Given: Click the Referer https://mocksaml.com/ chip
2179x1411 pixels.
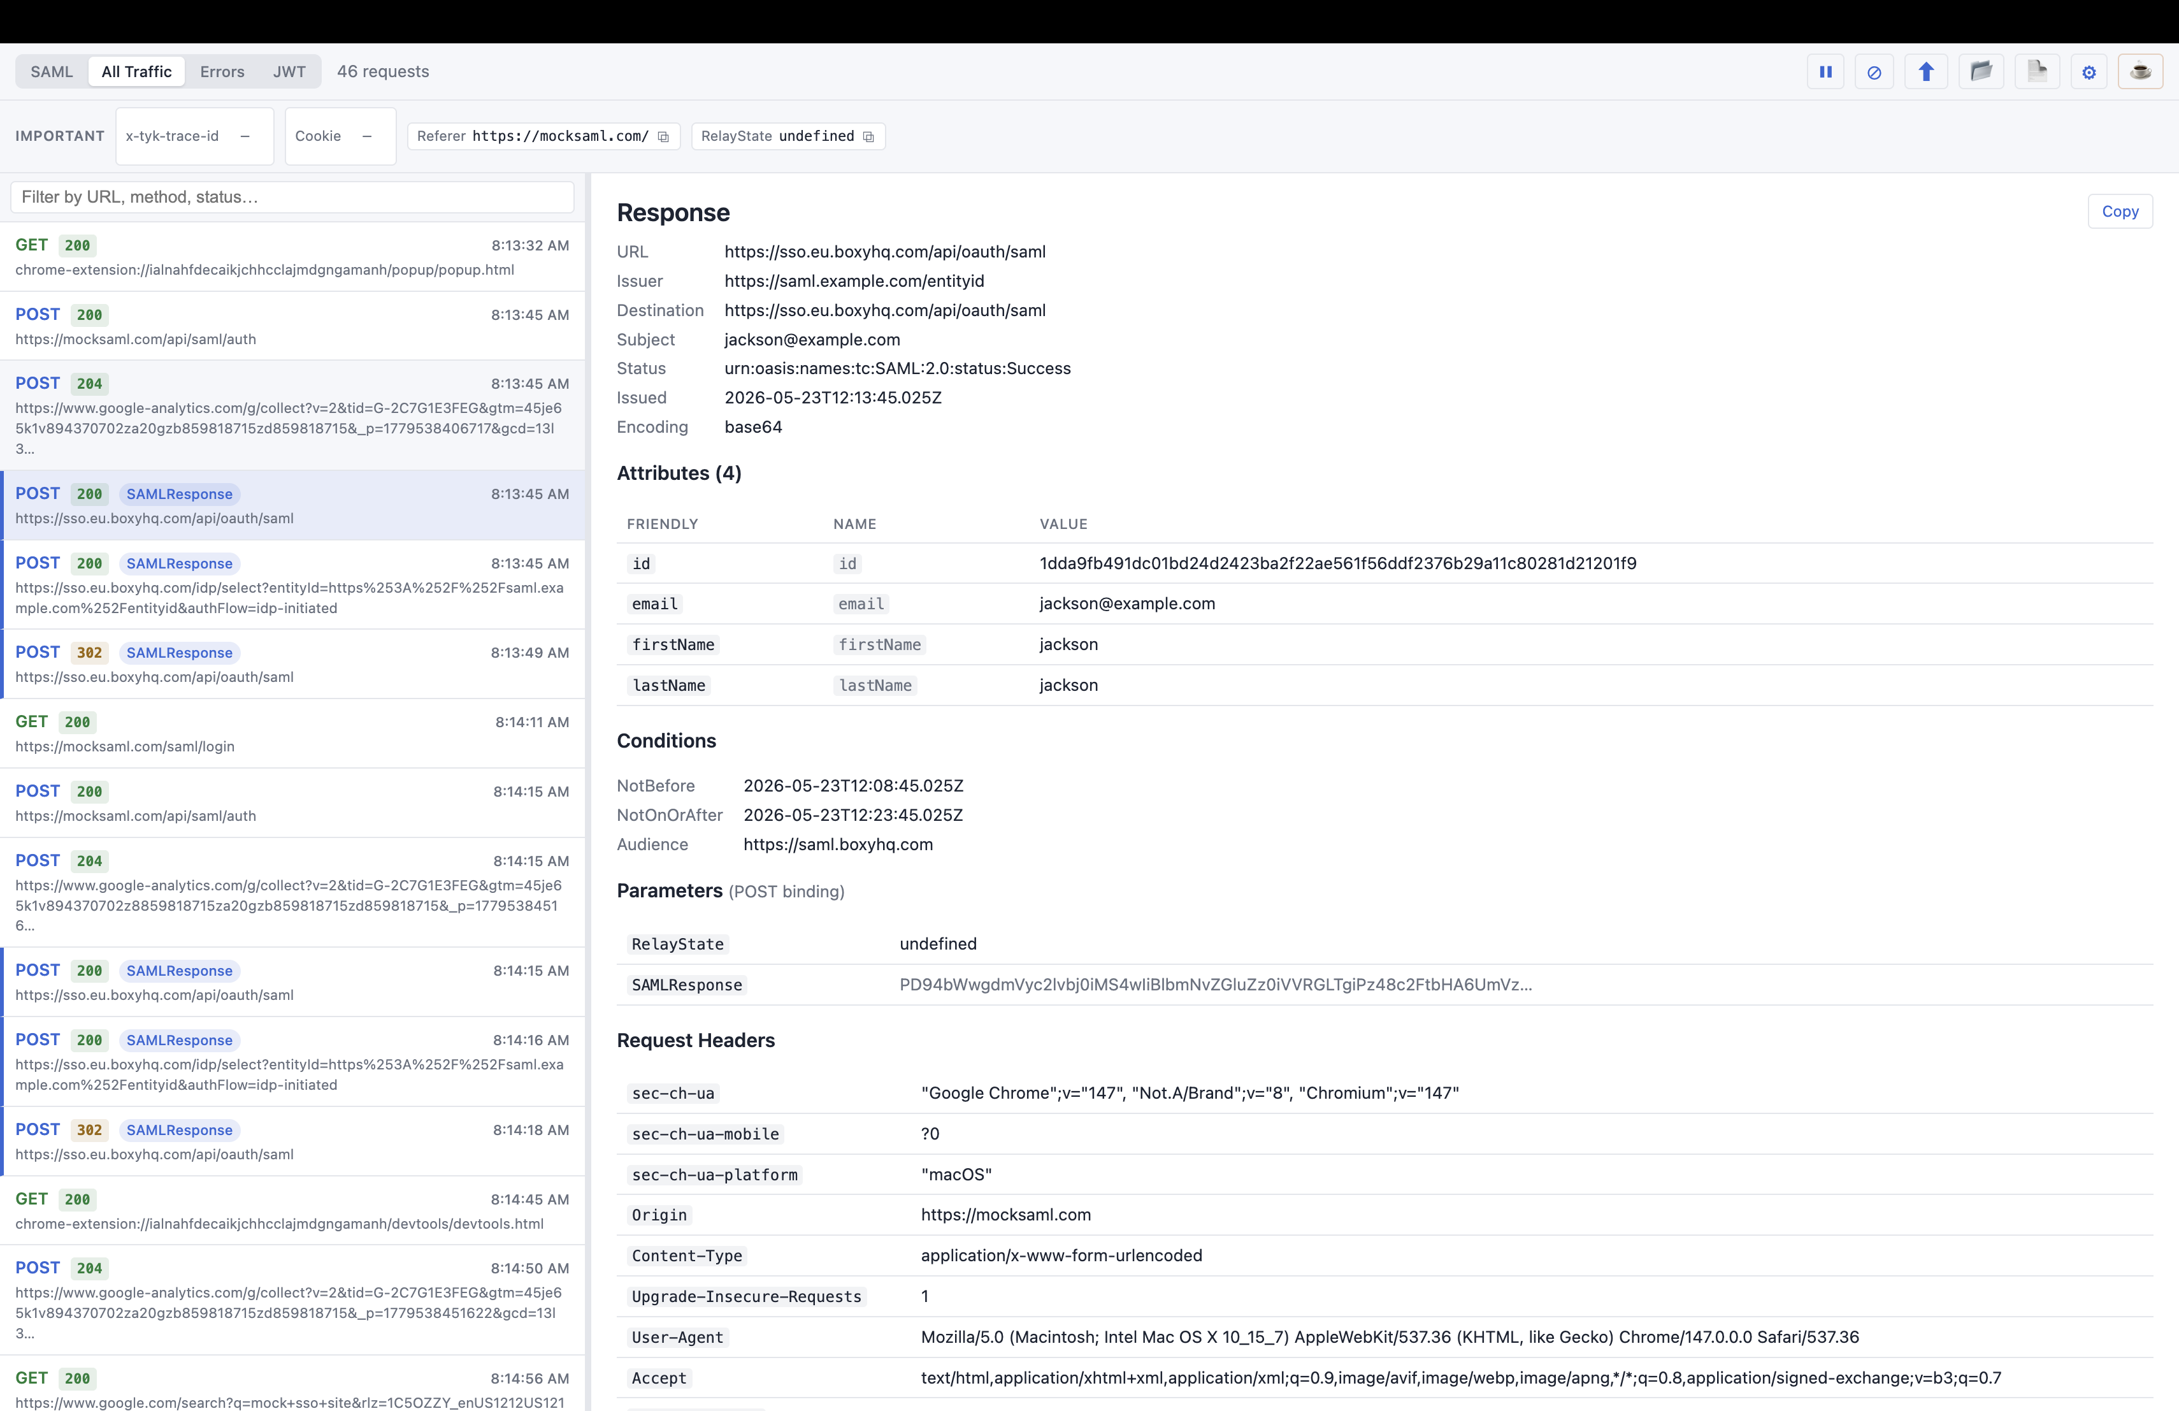Looking at the screenshot, I should (x=543, y=136).
